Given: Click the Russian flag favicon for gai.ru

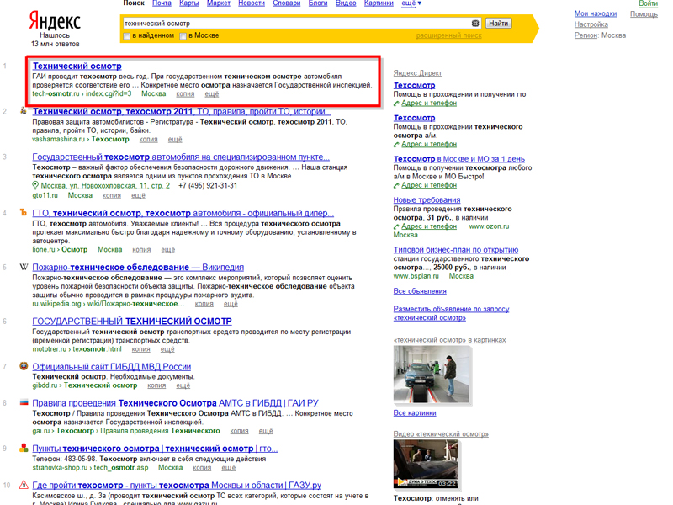Looking at the screenshot, I should coord(24,402).
